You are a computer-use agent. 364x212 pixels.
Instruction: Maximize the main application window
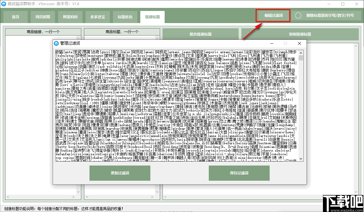[x=343, y=4]
